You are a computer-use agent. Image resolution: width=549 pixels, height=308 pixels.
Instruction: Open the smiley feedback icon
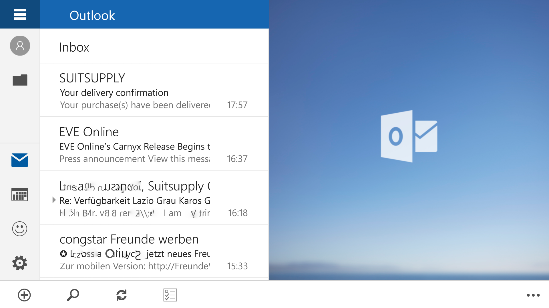click(x=20, y=229)
